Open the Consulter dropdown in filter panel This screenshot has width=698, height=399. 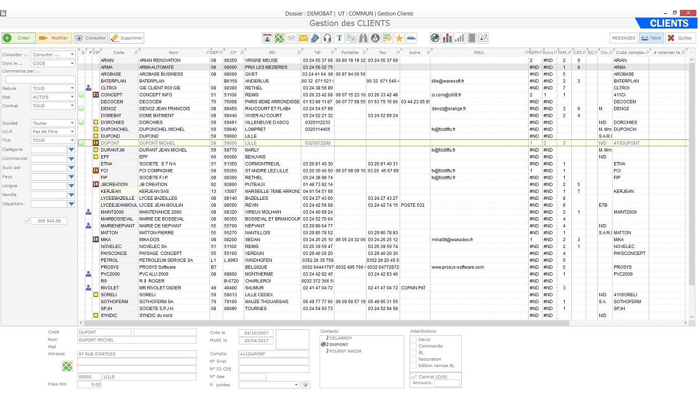point(53,55)
